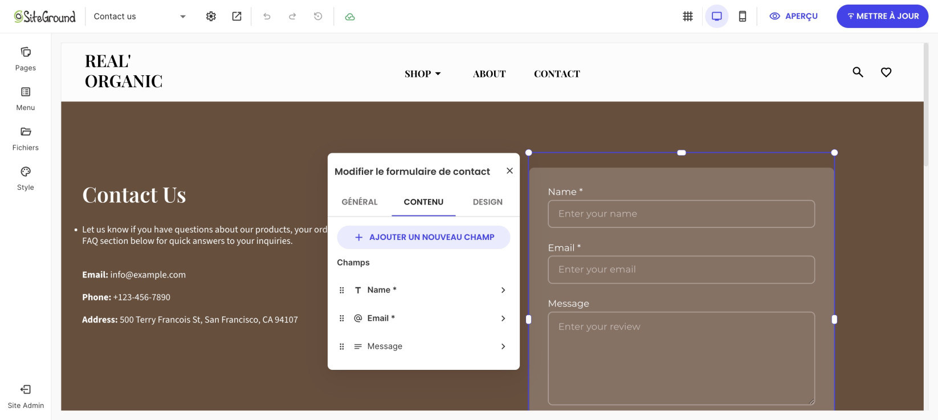
Task: Grab the drag handle for Message field
Action: pyautogui.click(x=342, y=346)
